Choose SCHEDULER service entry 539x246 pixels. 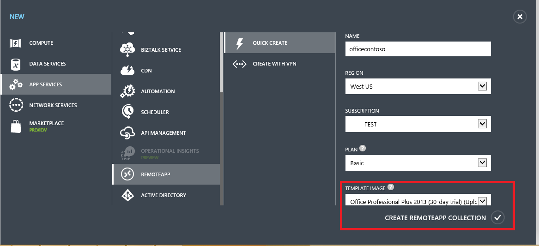click(x=166, y=112)
